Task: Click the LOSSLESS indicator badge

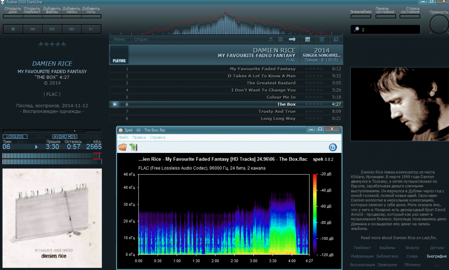Action: point(15,136)
